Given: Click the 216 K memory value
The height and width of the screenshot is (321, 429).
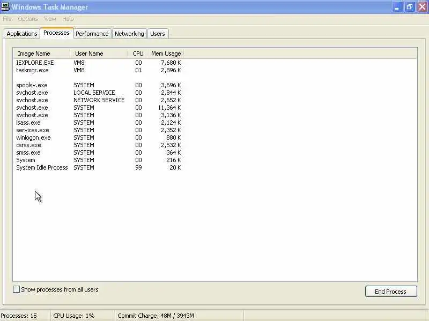Looking at the screenshot, I should pos(173,160).
